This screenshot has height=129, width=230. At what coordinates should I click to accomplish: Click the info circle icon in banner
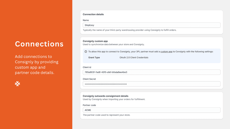(x=86, y=52)
